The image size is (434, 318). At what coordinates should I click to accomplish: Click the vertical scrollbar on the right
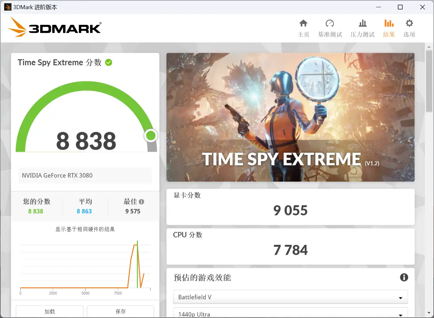[429, 79]
